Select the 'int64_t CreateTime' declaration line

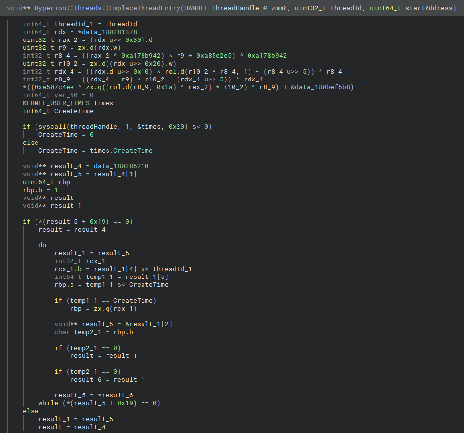[58, 111]
